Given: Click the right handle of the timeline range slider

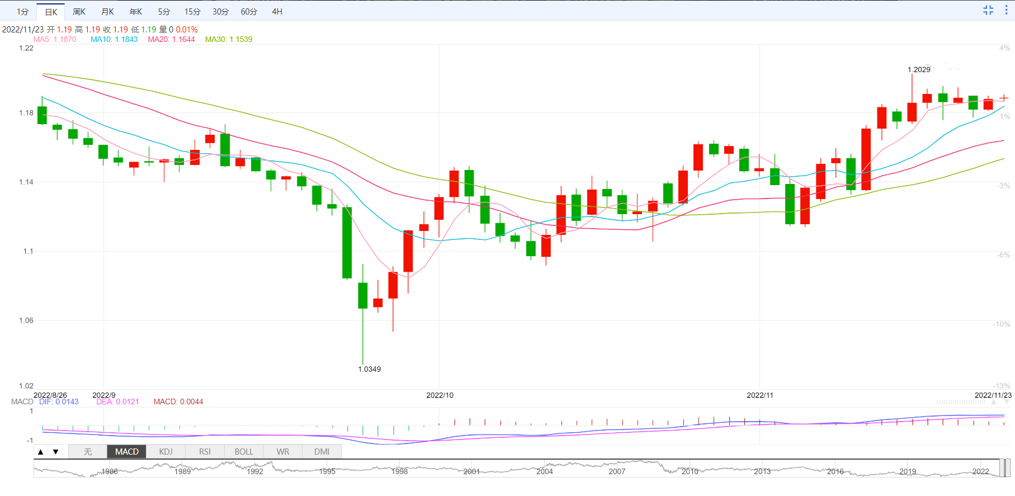Looking at the screenshot, I should [1007, 468].
